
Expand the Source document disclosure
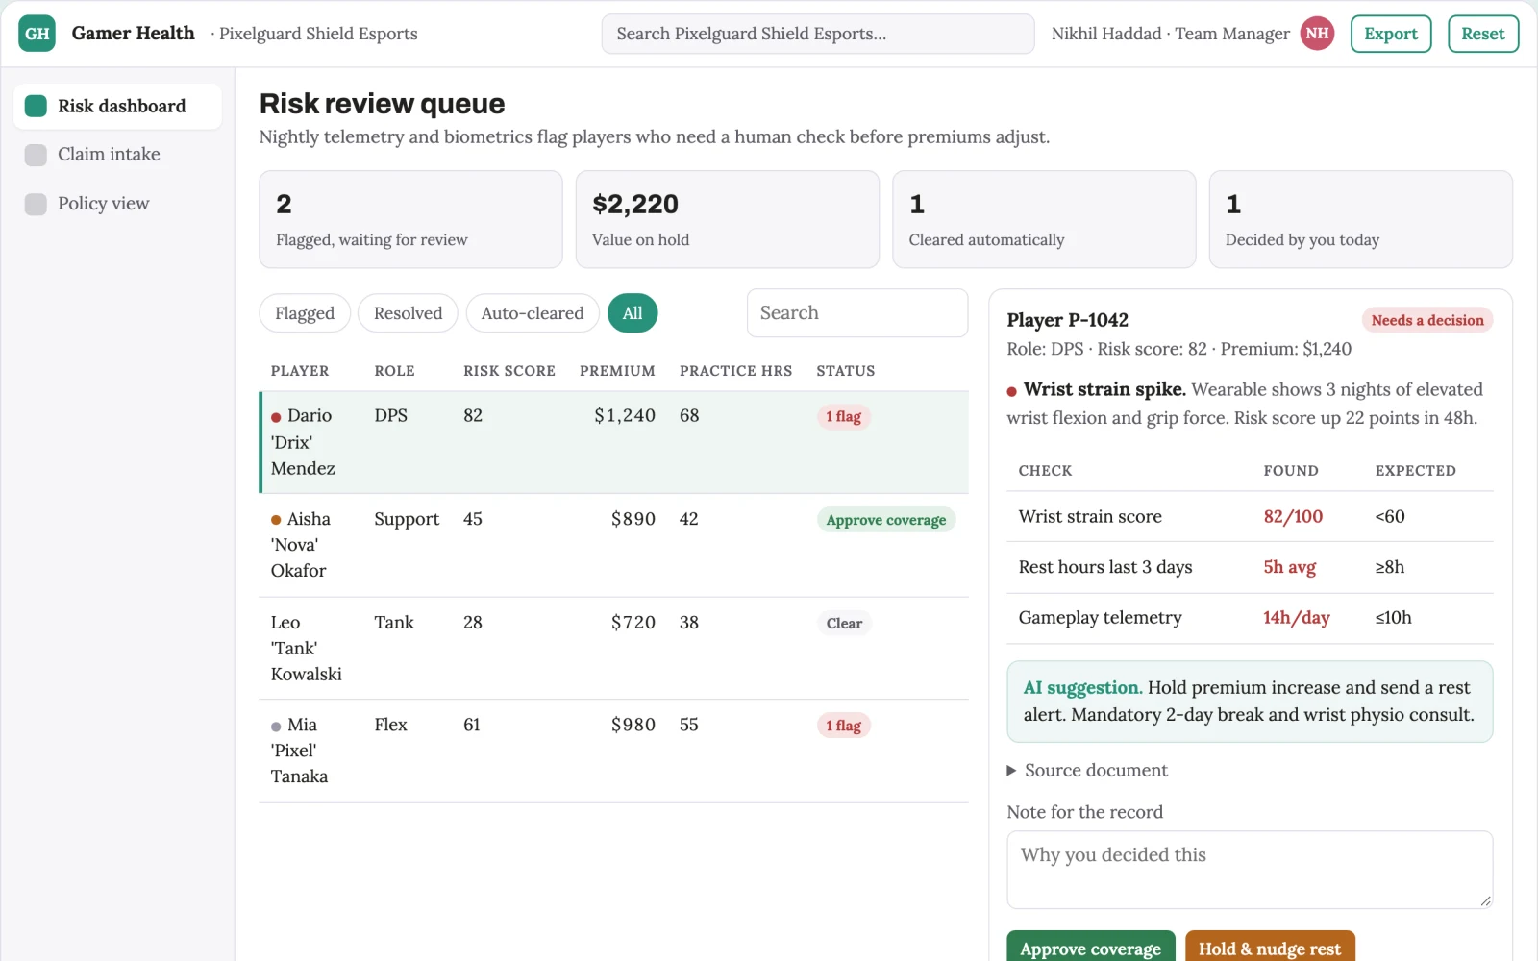(1087, 771)
